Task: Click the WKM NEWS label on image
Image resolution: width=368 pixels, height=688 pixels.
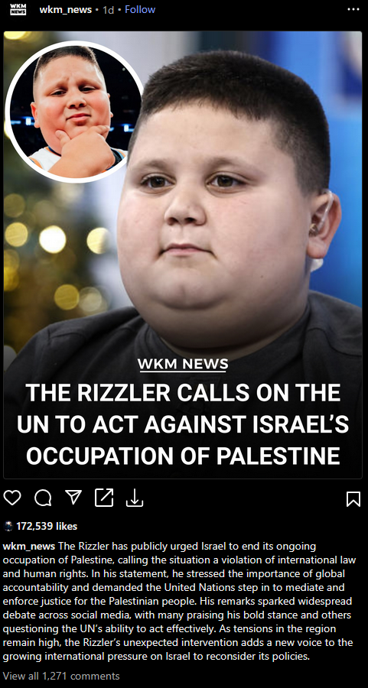Action: point(183,364)
